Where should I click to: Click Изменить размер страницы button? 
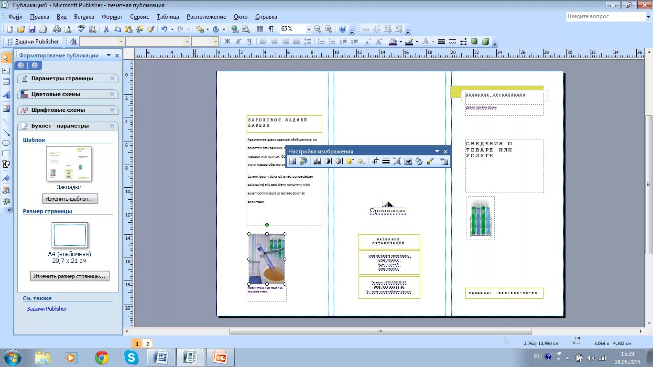(x=70, y=276)
